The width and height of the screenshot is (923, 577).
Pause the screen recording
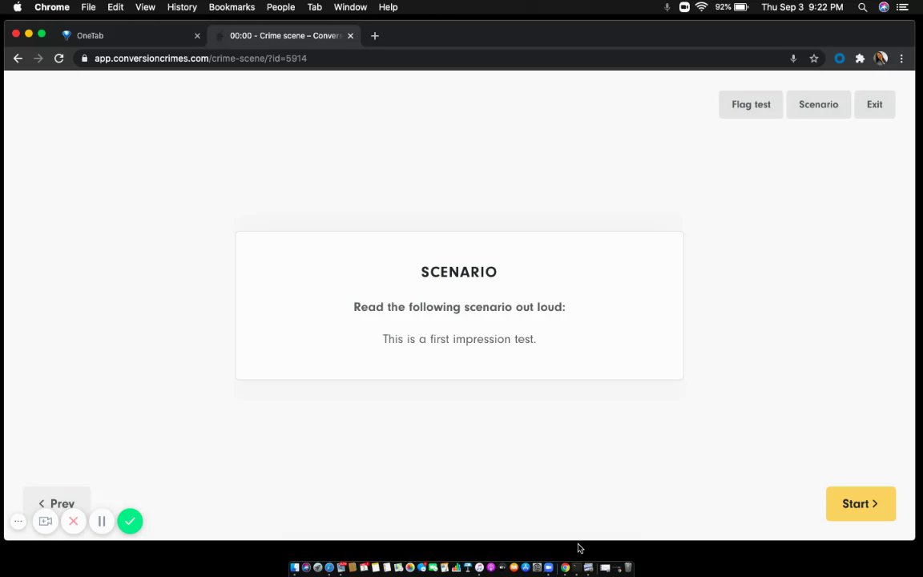(x=102, y=521)
